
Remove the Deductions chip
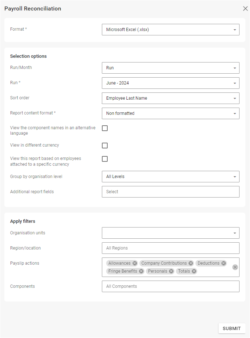(x=224, y=263)
